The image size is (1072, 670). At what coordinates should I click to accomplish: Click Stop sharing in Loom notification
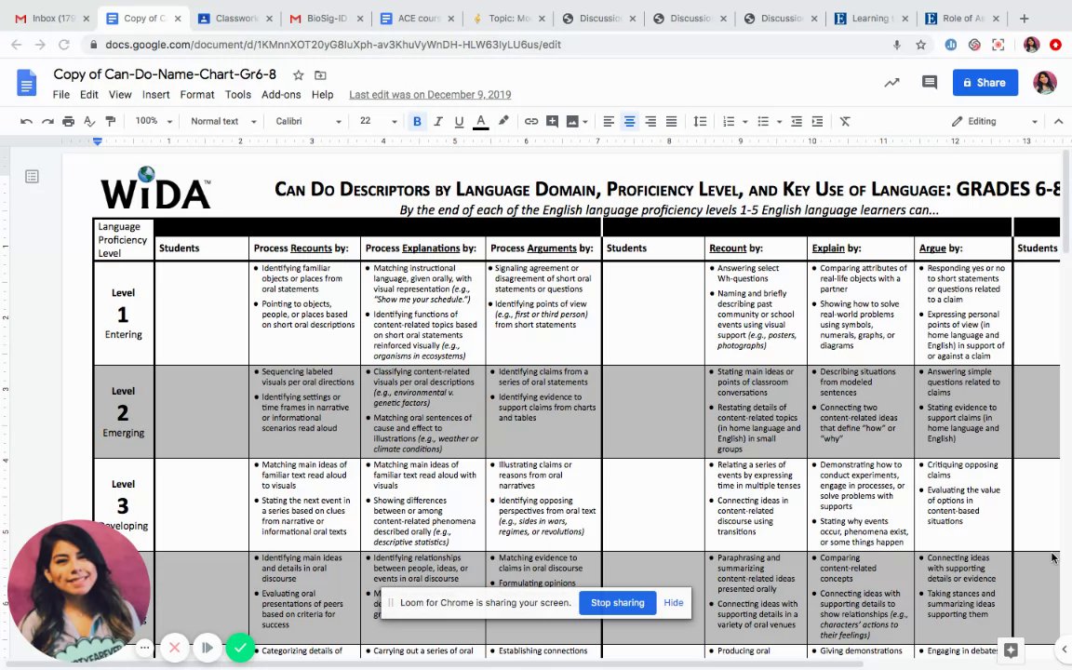click(x=617, y=602)
